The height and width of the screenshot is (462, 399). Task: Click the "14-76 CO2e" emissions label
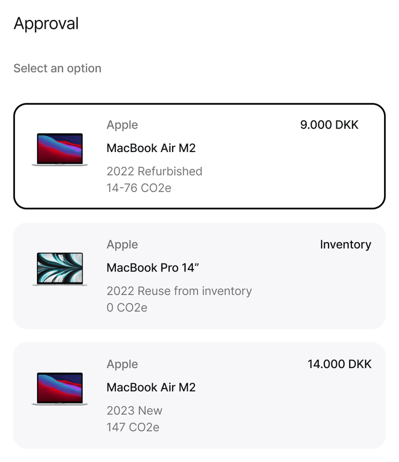(139, 188)
